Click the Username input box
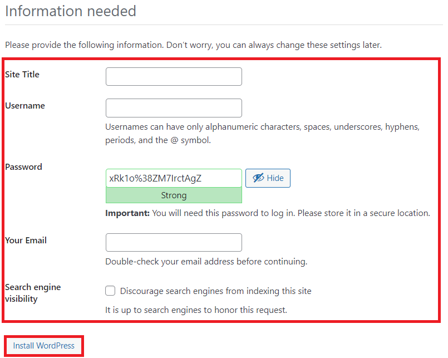Screen dimensions: 448x358 pyautogui.click(x=174, y=107)
